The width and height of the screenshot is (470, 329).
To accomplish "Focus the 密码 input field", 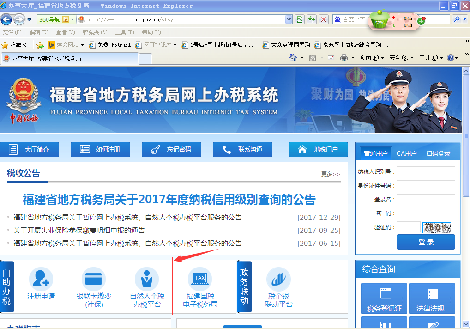I will [x=426, y=213].
